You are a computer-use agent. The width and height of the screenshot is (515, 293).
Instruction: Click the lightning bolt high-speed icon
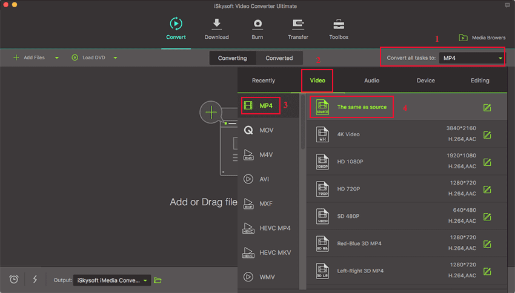(x=35, y=279)
